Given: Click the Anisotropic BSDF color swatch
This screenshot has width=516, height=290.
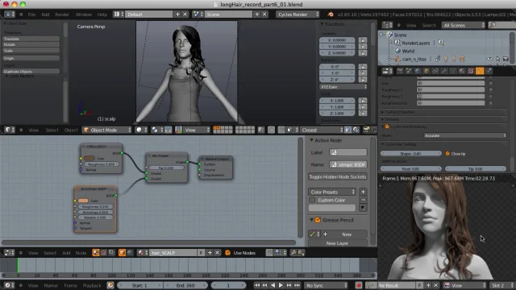Looking at the screenshot, I should click(x=83, y=201).
